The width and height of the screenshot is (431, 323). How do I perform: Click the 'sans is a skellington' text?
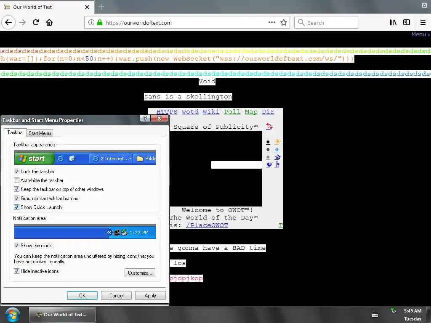[188, 97]
